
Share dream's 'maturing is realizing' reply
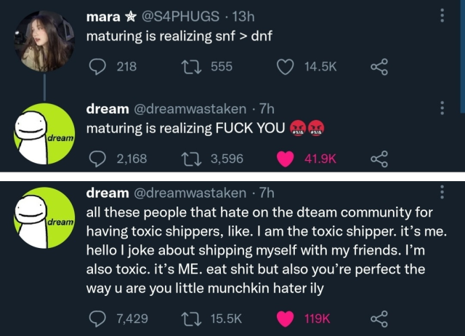pyautogui.click(x=379, y=159)
